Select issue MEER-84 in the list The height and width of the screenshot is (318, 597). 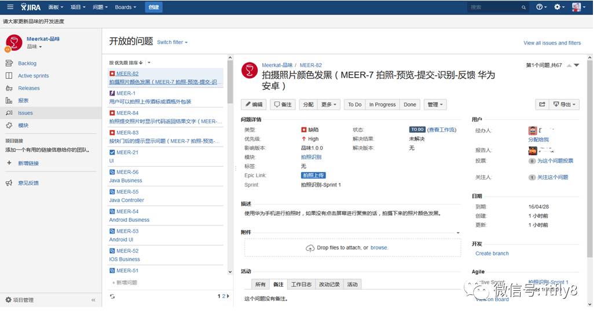pos(166,117)
